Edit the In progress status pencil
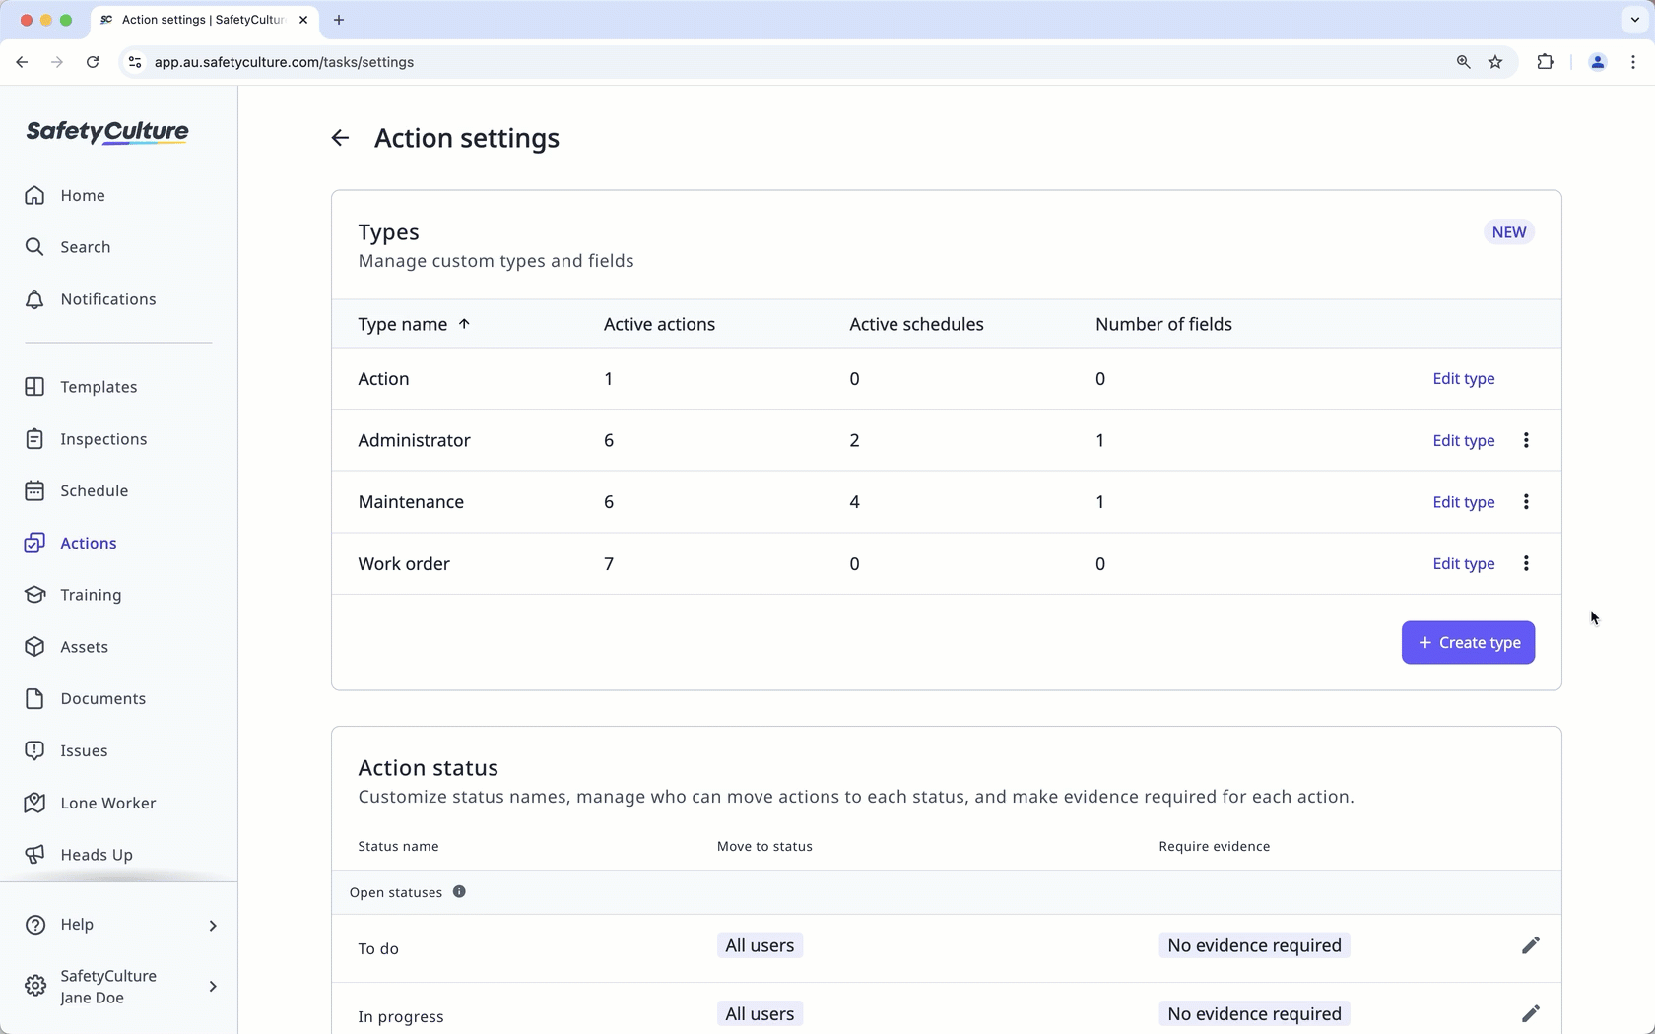 click(x=1530, y=1013)
